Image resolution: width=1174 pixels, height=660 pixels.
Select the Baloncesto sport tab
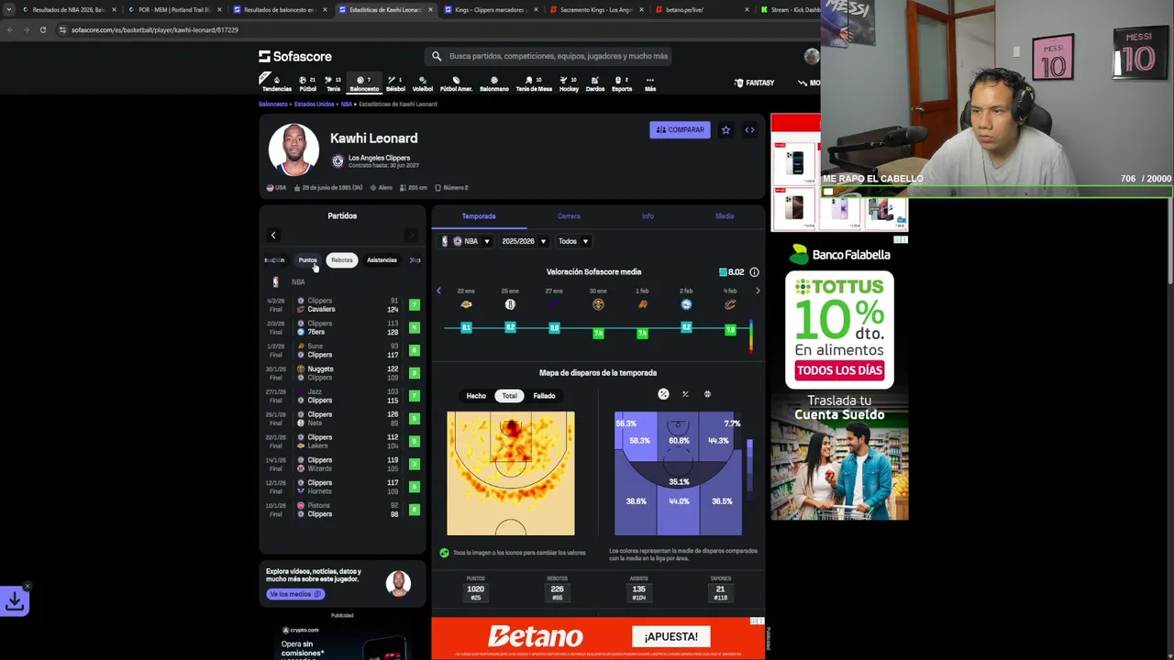pos(364,83)
